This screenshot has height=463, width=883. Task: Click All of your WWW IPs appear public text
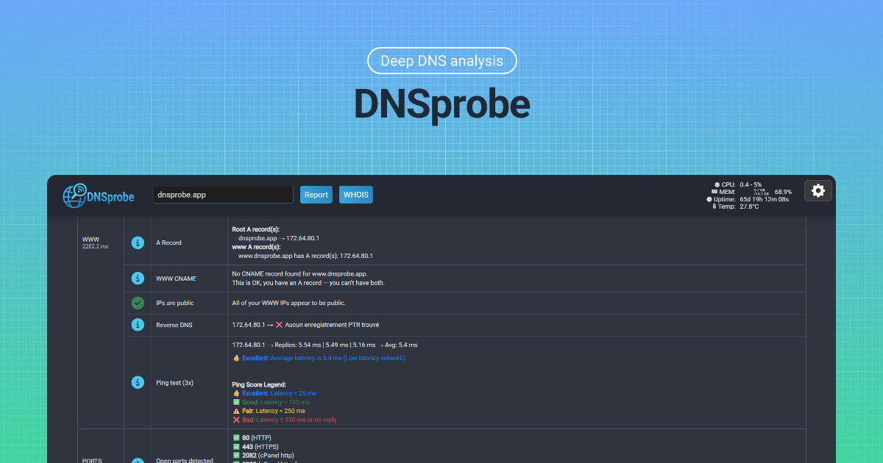tap(288, 303)
